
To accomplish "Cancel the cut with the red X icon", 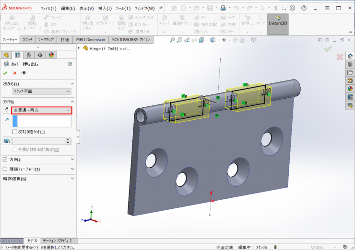I will [14, 73].
